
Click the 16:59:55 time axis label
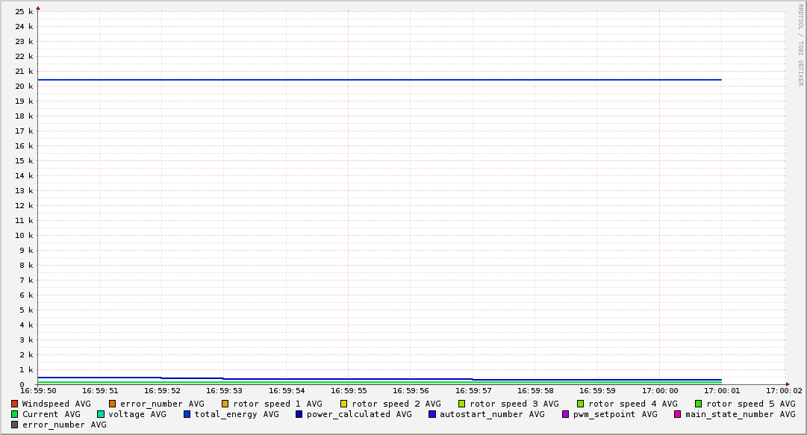[349, 390]
